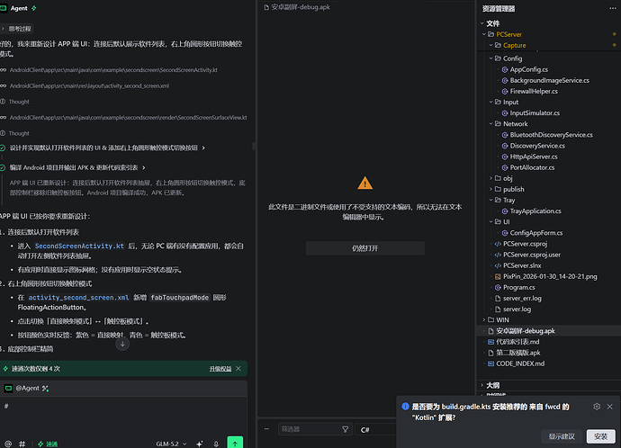Click the filter funnel icon in the filter box

click(x=345, y=429)
